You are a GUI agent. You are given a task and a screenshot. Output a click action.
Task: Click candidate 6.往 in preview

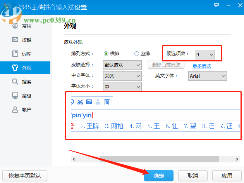[172, 126]
